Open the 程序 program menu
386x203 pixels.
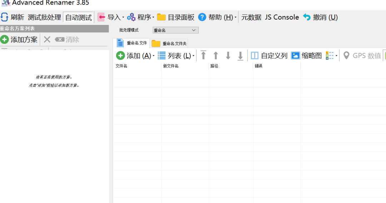pos(140,17)
